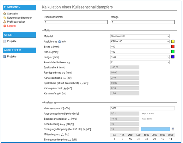
Task: Click the red Logout icon
Action: tap(5, 26)
